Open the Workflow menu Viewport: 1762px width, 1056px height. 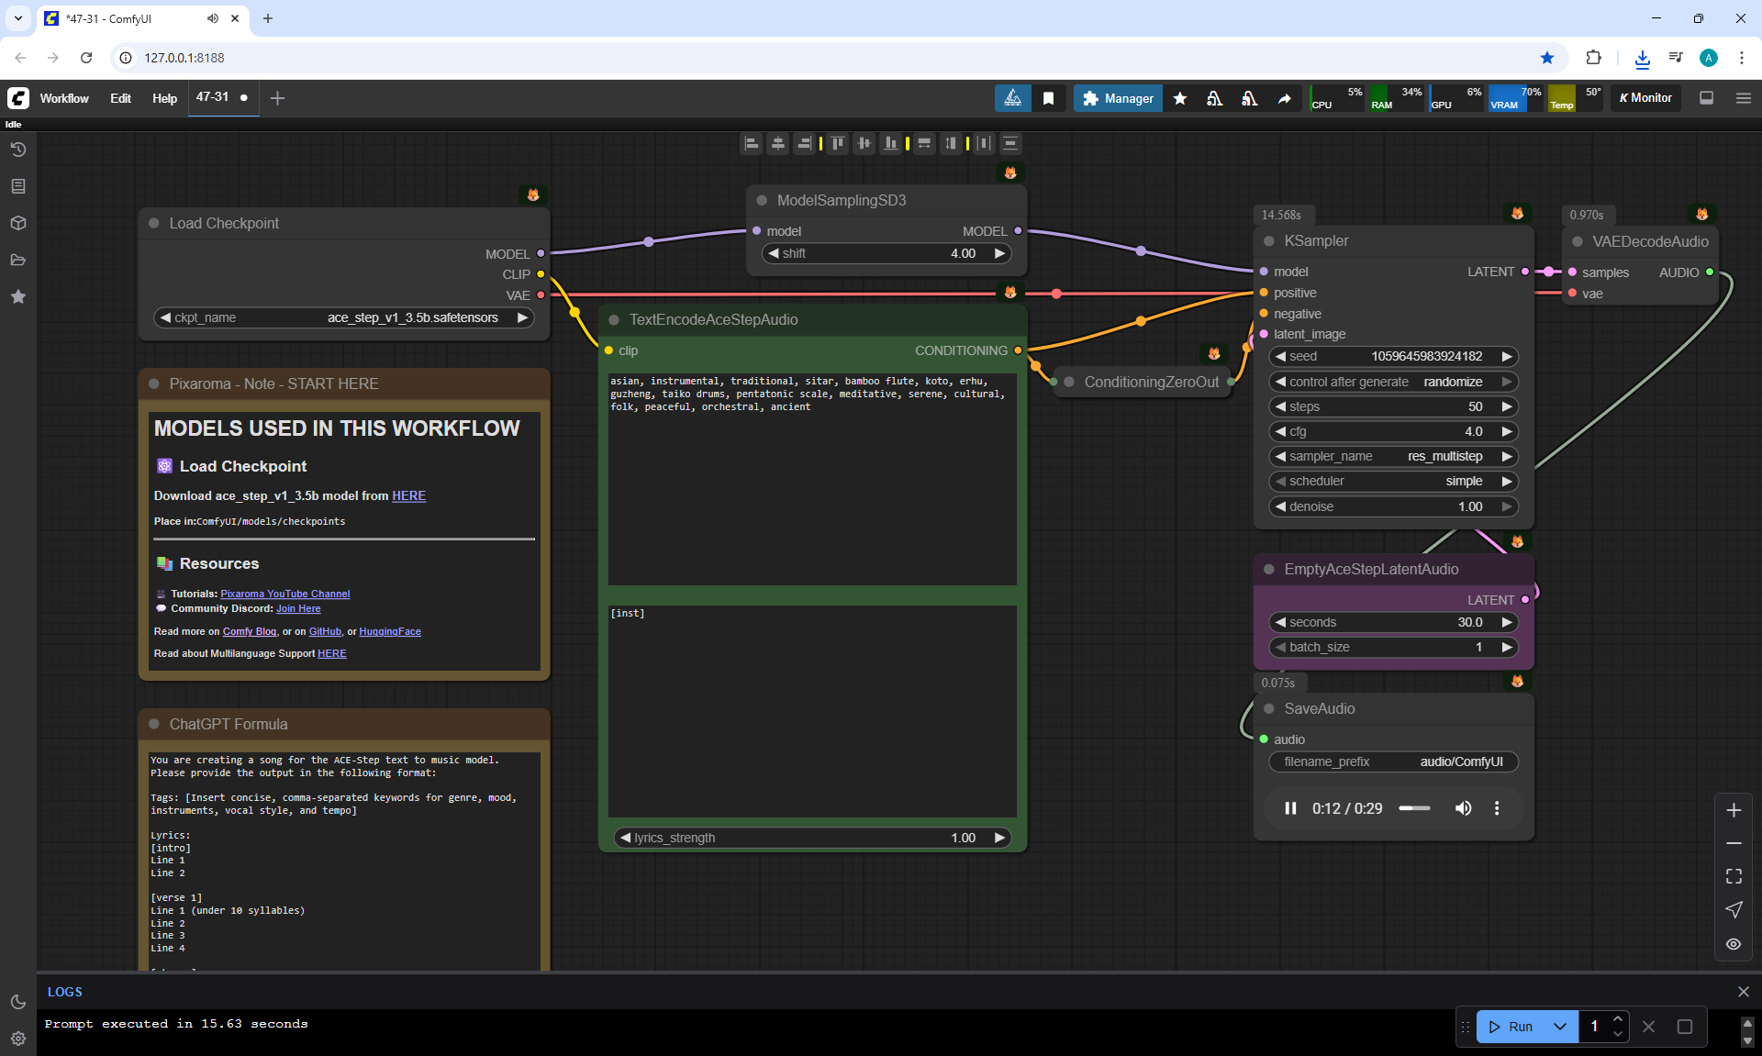[64, 98]
